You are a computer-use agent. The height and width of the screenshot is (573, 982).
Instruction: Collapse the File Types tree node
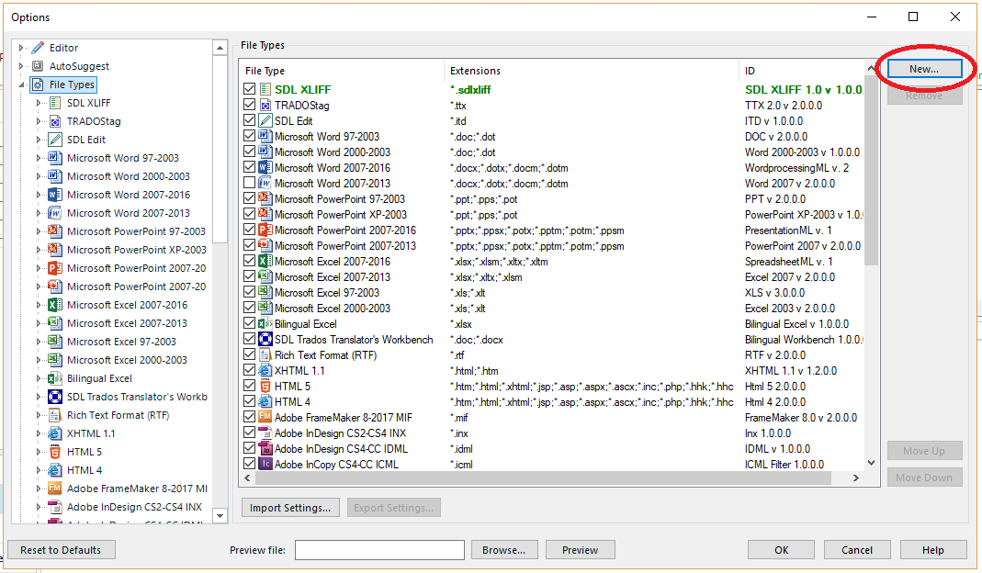20,84
